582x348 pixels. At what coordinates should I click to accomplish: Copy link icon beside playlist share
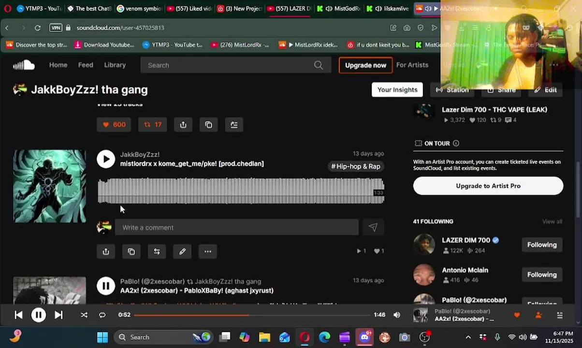[x=209, y=125]
